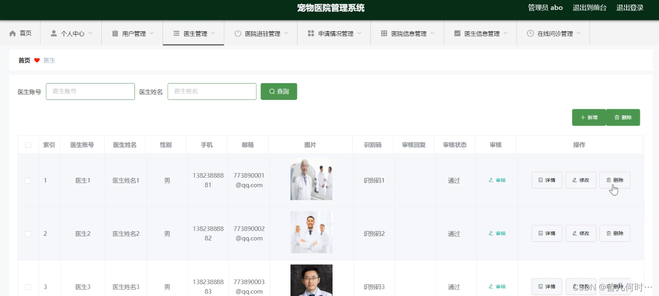
Task: Click the 首页 breadcrumb link
Action: 24,60
